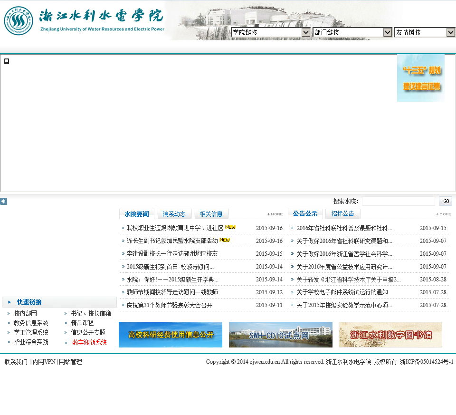Click the 搜索水院 search input field
Viewport: 456px width, 415px height.
(399, 201)
